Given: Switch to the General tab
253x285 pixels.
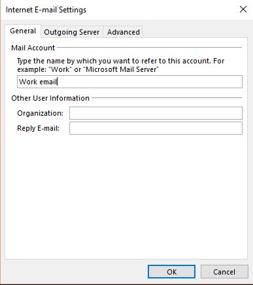Looking at the screenshot, I should (x=23, y=31).
